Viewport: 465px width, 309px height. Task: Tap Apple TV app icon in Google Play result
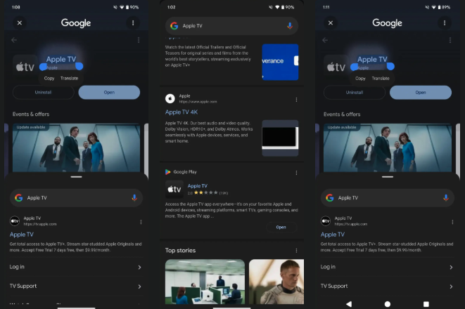[174, 189]
